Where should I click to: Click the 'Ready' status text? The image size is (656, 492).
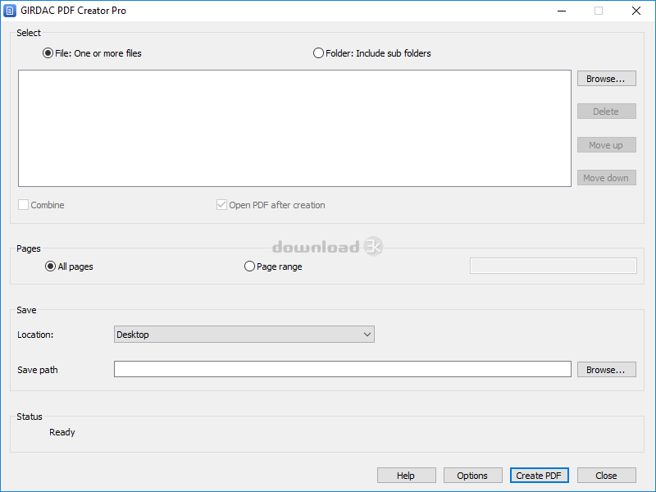pos(62,432)
